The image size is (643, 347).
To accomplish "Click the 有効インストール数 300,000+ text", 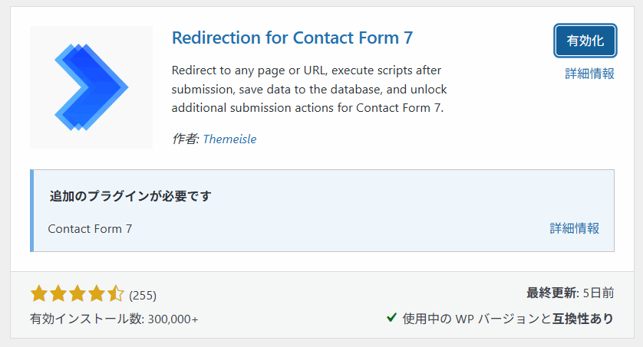I will click(114, 319).
